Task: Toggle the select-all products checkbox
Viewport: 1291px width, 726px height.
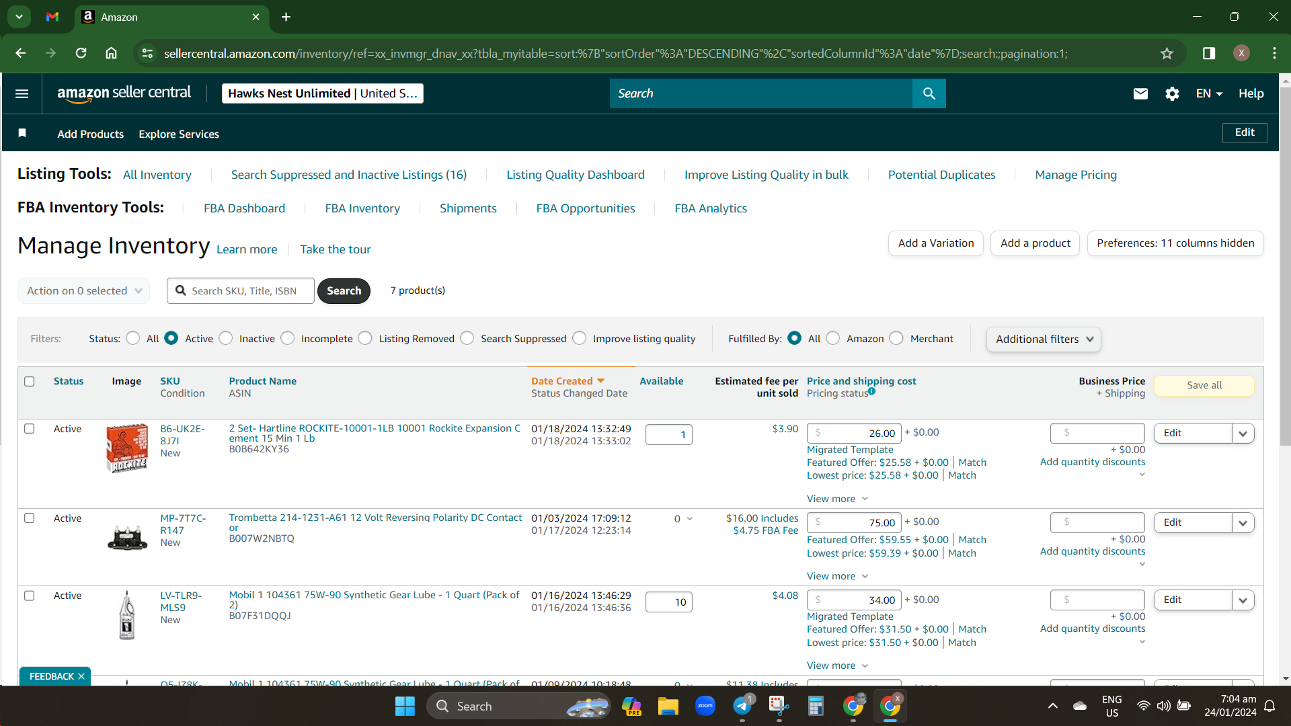Action: click(30, 381)
